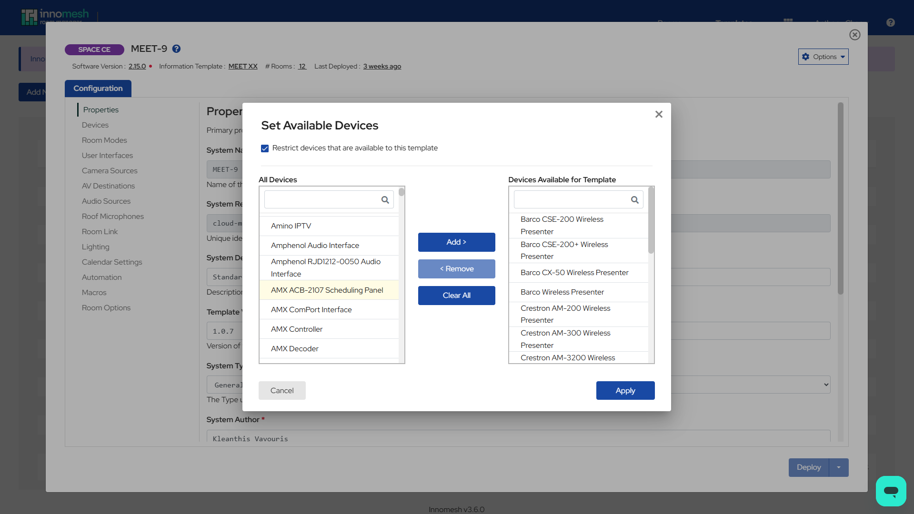Click the help question-mark icon in the top bar
The width and height of the screenshot is (914, 514).
click(890, 22)
